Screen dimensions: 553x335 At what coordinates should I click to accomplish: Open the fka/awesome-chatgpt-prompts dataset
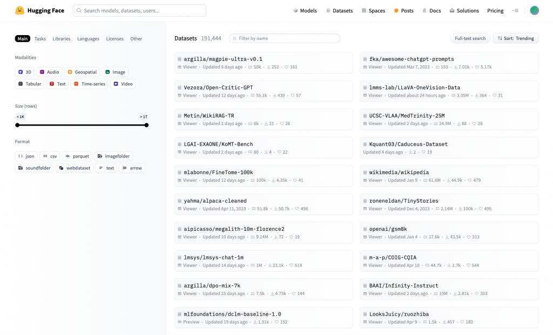tap(449, 63)
